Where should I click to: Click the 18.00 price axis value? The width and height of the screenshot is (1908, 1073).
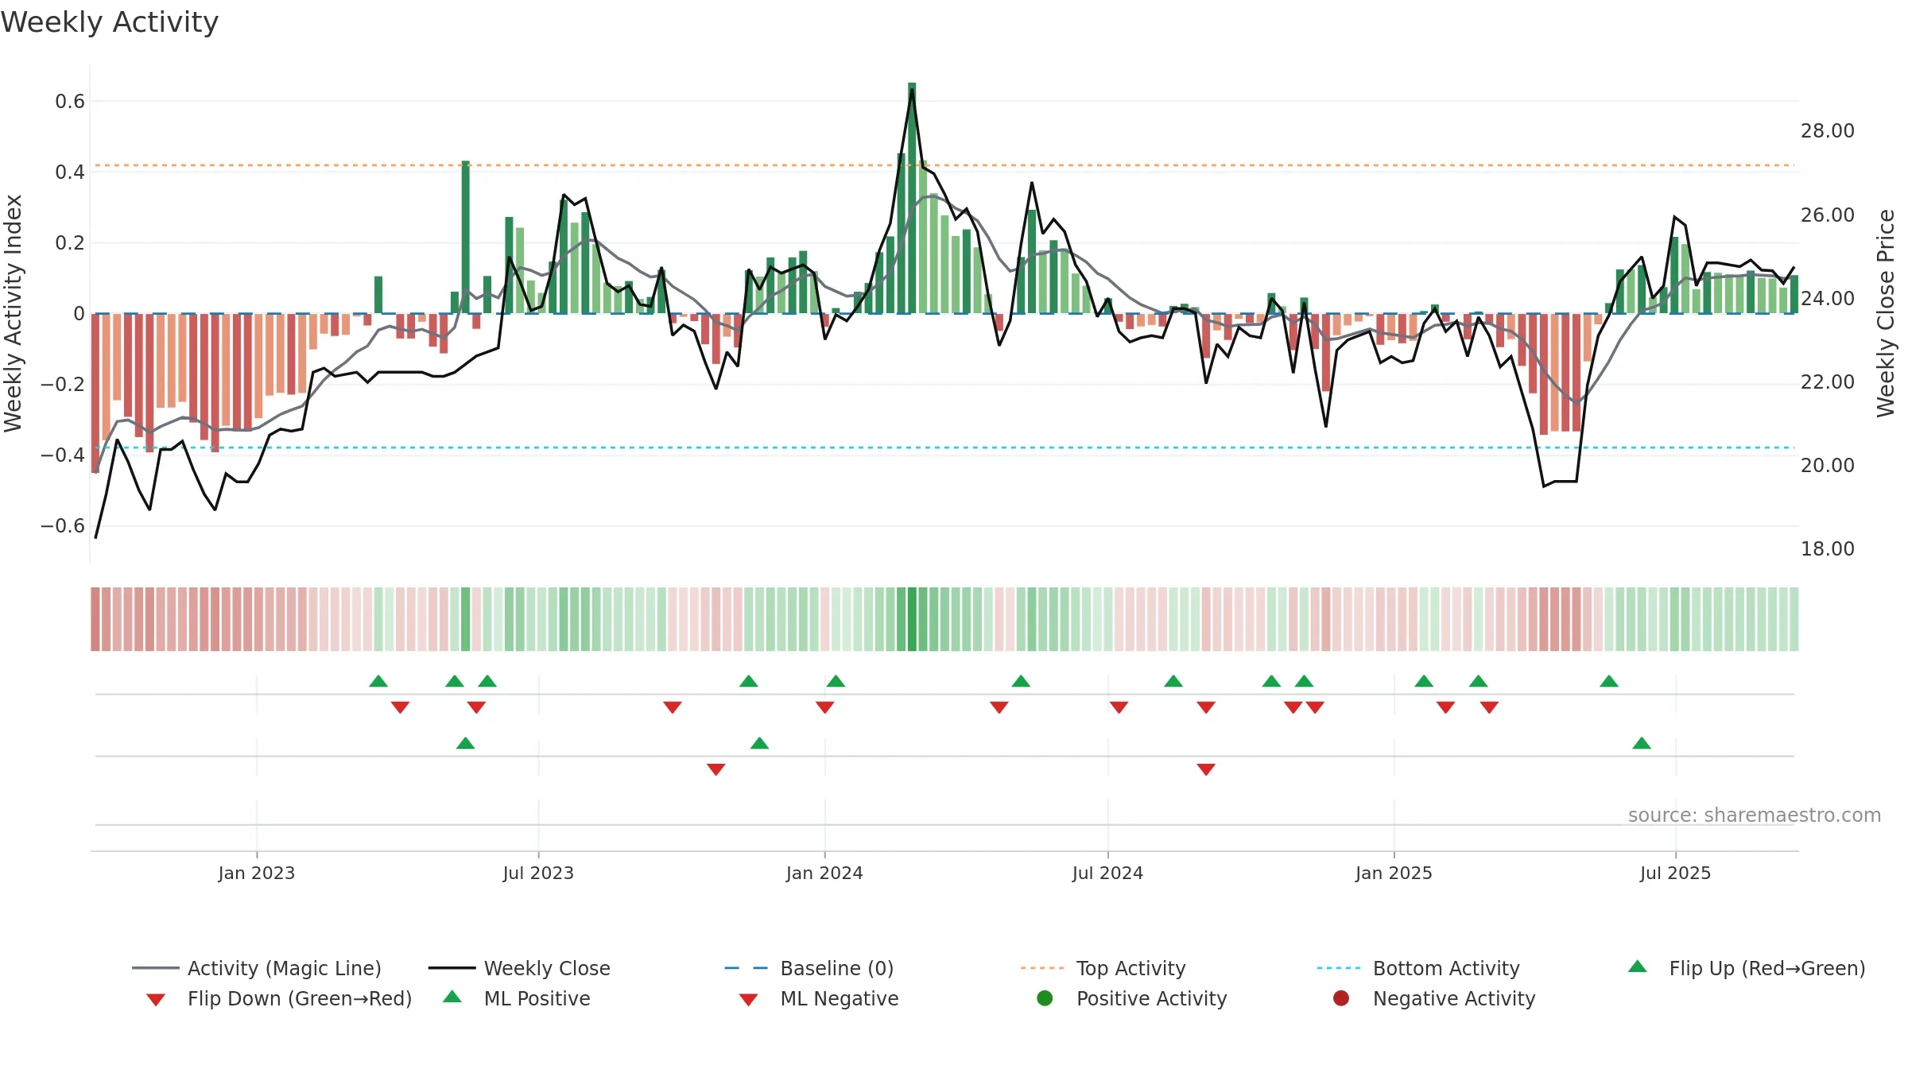(1827, 549)
